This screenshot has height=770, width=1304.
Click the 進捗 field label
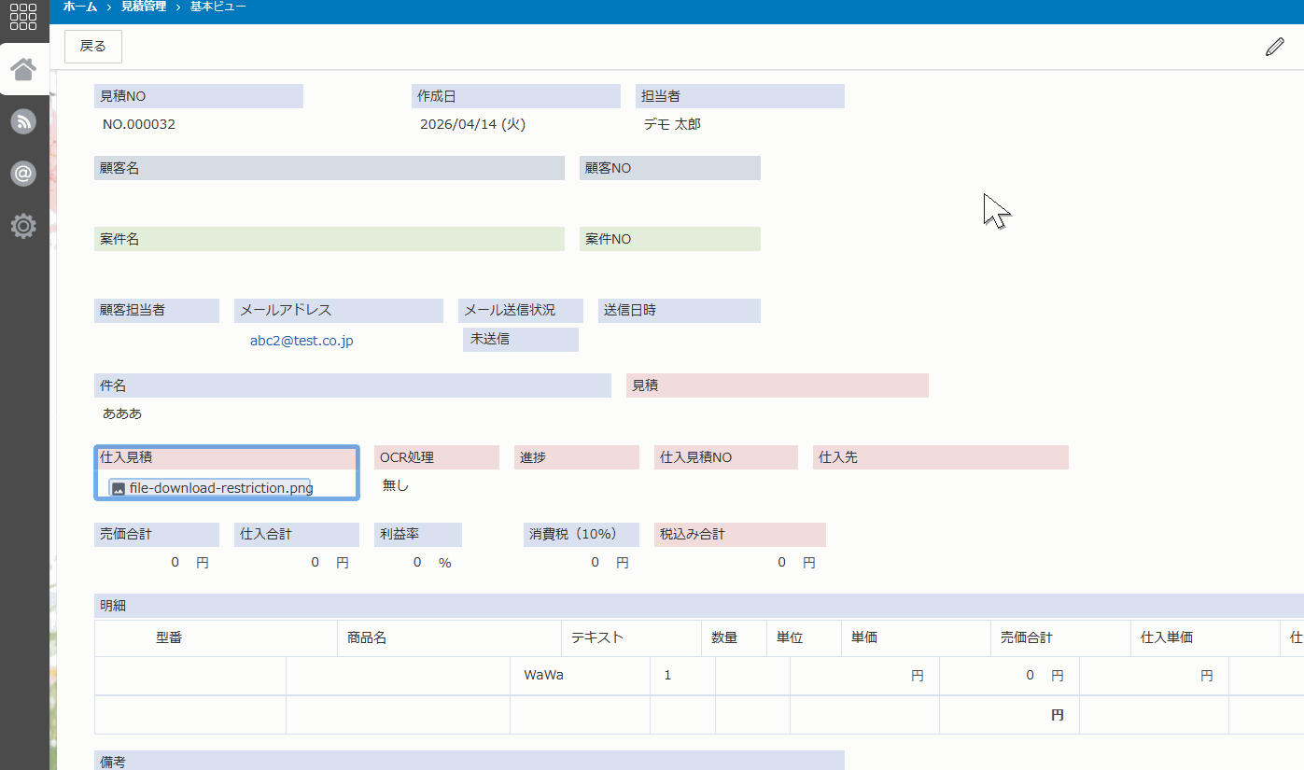point(577,457)
